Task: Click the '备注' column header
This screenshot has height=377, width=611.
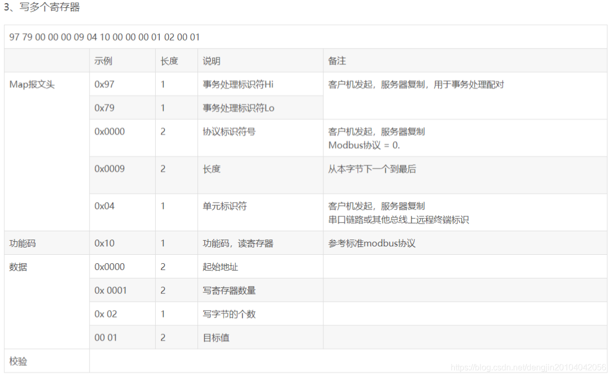Action: tap(337, 61)
